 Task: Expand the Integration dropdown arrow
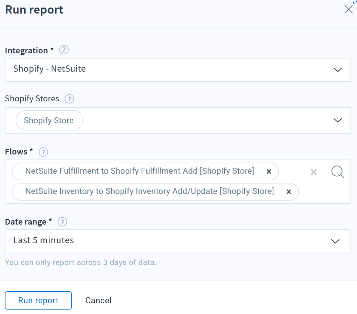point(337,70)
